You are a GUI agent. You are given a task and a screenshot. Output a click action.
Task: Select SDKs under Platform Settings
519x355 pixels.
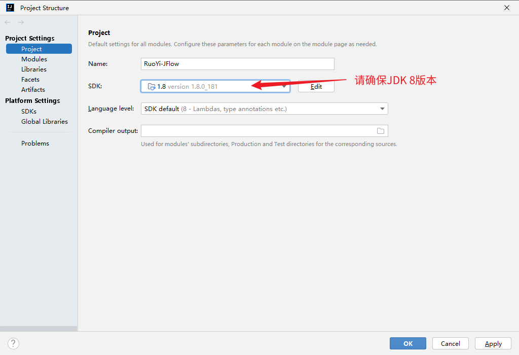pyautogui.click(x=28, y=112)
